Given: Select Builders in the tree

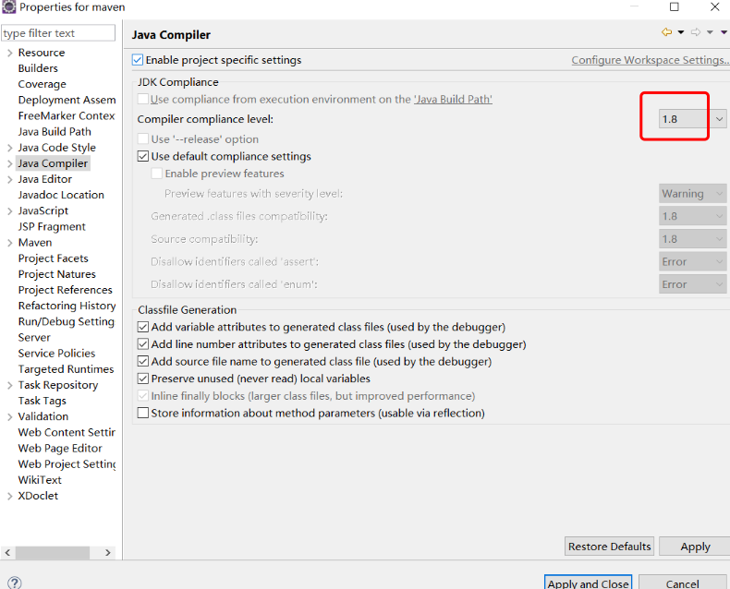Looking at the screenshot, I should tap(38, 68).
